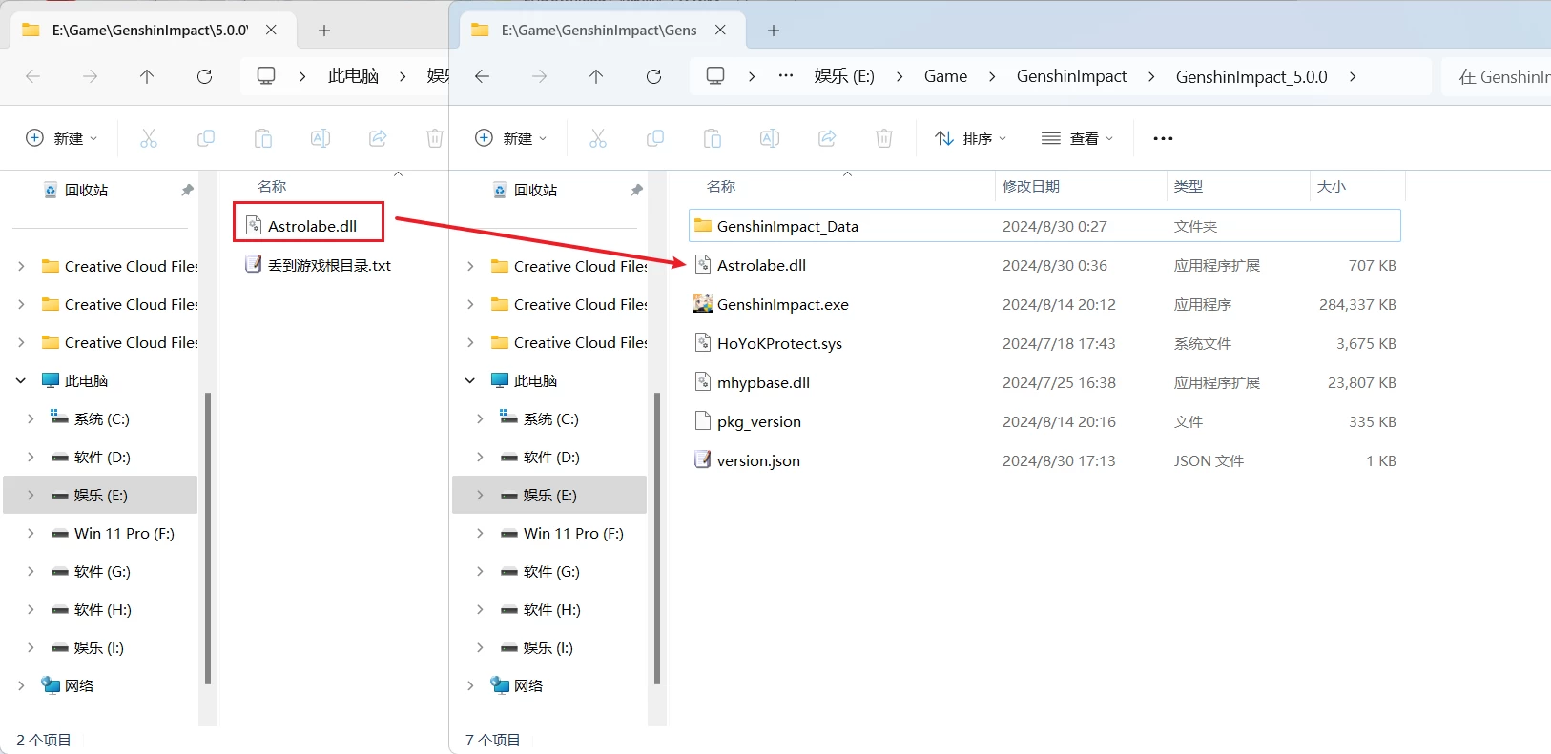Click Share icon in left window toolbar
The width and height of the screenshot is (1551, 754).
(x=378, y=138)
